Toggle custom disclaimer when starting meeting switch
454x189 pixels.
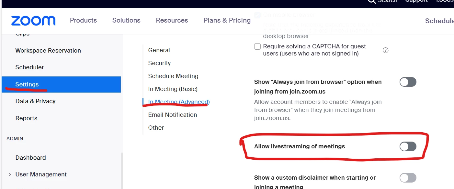coord(408,178)
